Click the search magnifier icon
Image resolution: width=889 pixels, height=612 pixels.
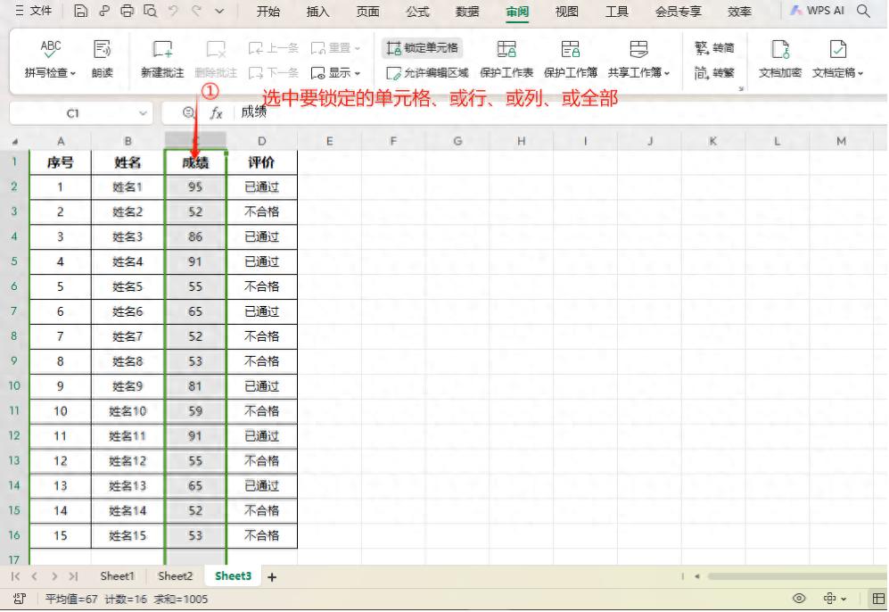click(863, 11)
